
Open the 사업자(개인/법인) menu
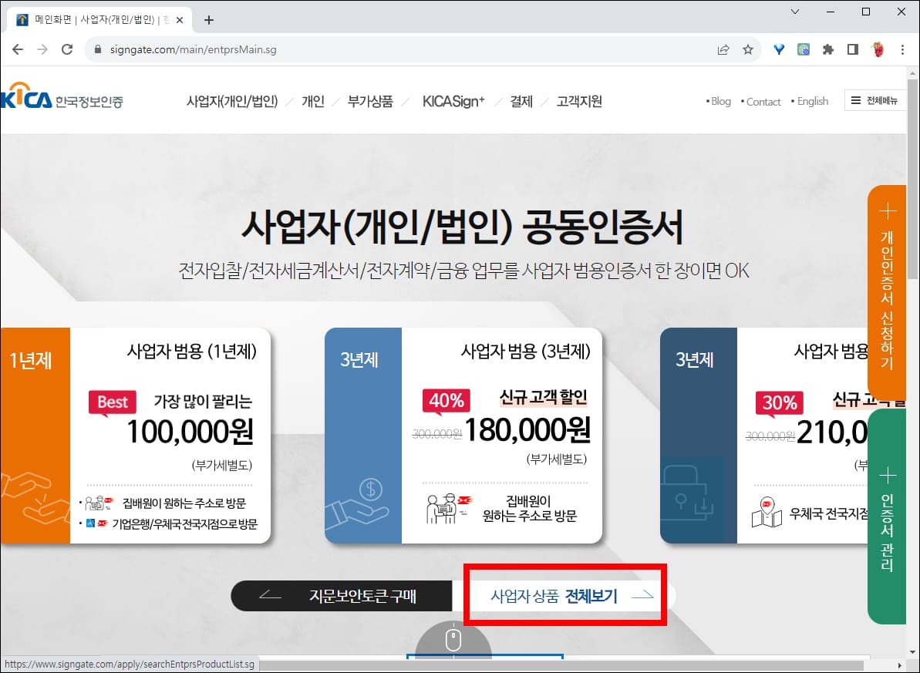[233, 101]
